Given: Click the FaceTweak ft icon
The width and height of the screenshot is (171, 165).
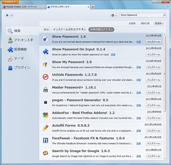Looking at the screenshot, I should tap(46, 140).
